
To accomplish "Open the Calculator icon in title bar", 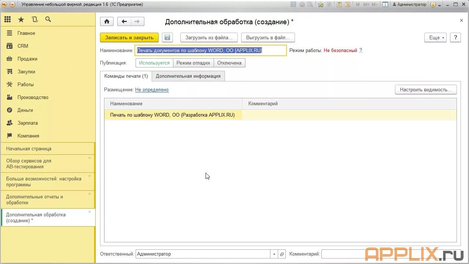I will 339,4.
